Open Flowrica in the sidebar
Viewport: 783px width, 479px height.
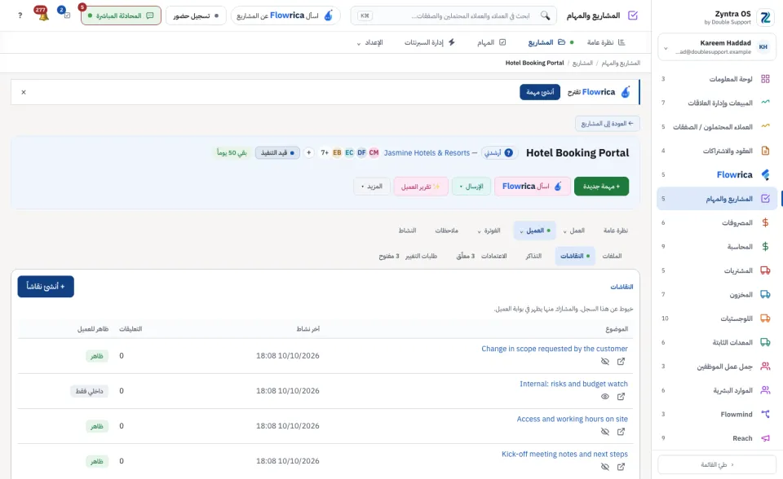[x=717, y=174]
